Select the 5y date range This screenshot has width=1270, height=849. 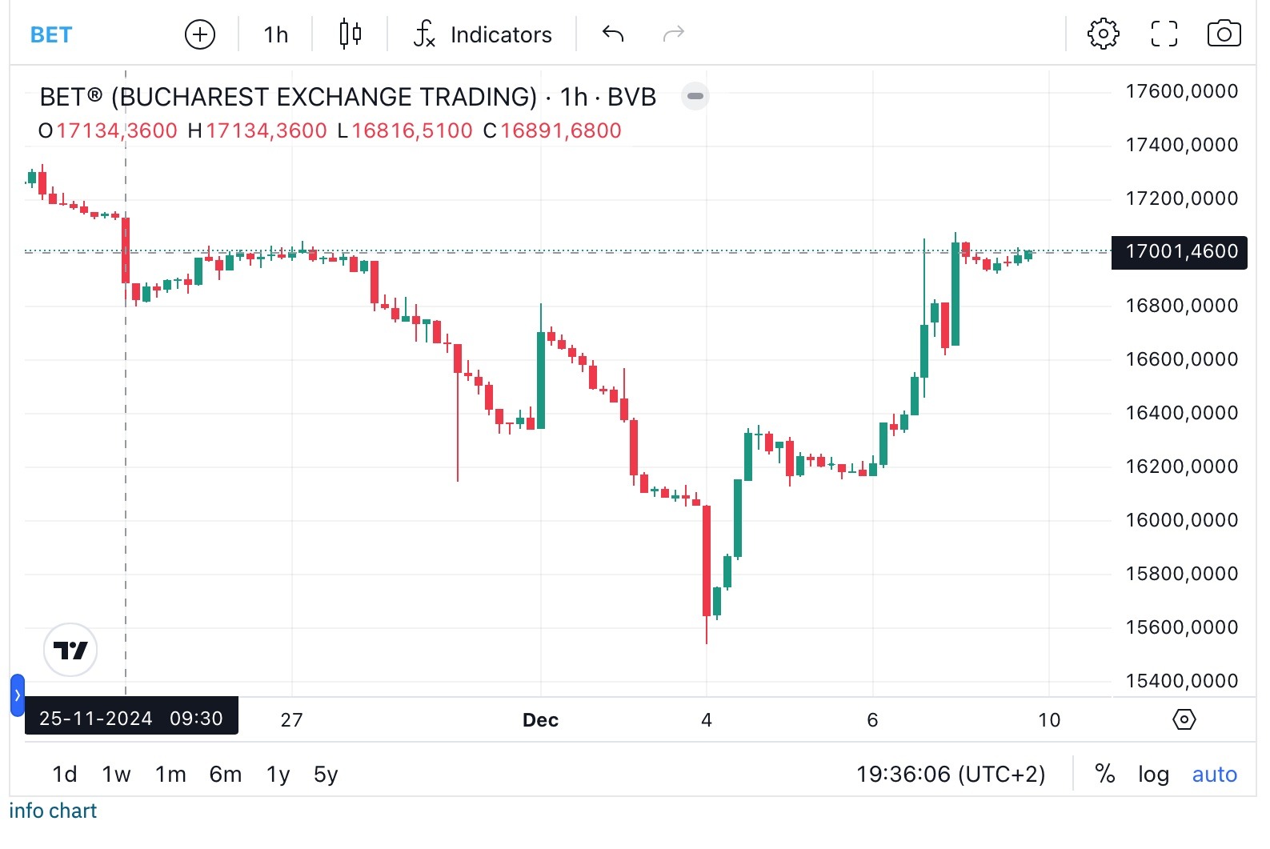tap(326, 774)
